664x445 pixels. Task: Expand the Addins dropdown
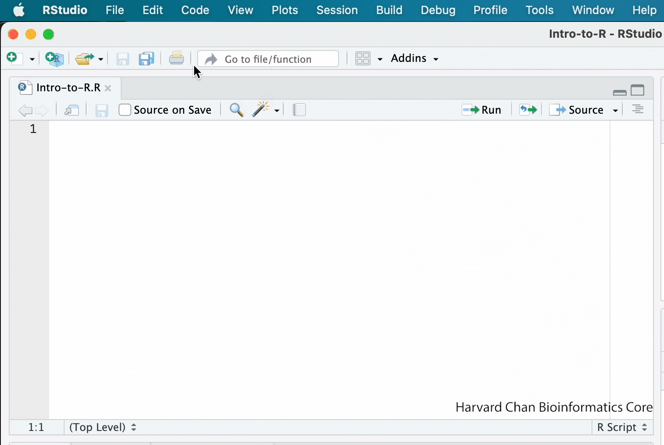pyautogui.click(x=415, y=58)
